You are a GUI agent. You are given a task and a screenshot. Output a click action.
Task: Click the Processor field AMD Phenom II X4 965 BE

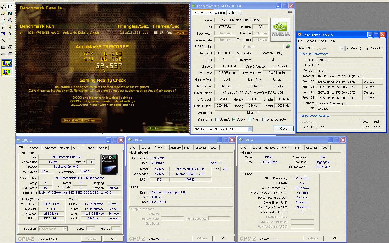click(x=350, y=76)
